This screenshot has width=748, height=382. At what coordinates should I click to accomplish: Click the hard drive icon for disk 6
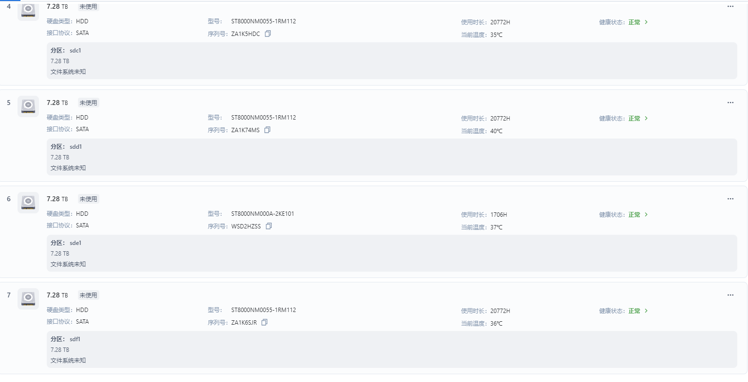click(x=28, y=203)
